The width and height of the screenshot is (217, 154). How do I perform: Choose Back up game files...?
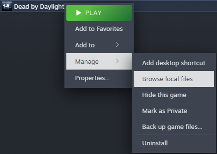[174, 127]
